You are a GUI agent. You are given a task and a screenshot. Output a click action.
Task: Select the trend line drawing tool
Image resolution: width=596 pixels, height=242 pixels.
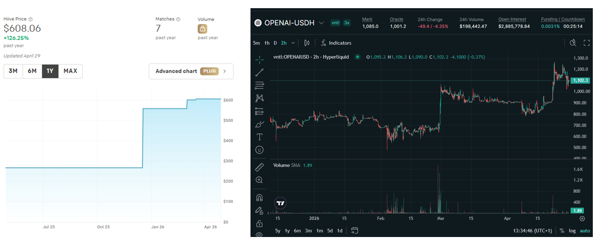(259, 72)
